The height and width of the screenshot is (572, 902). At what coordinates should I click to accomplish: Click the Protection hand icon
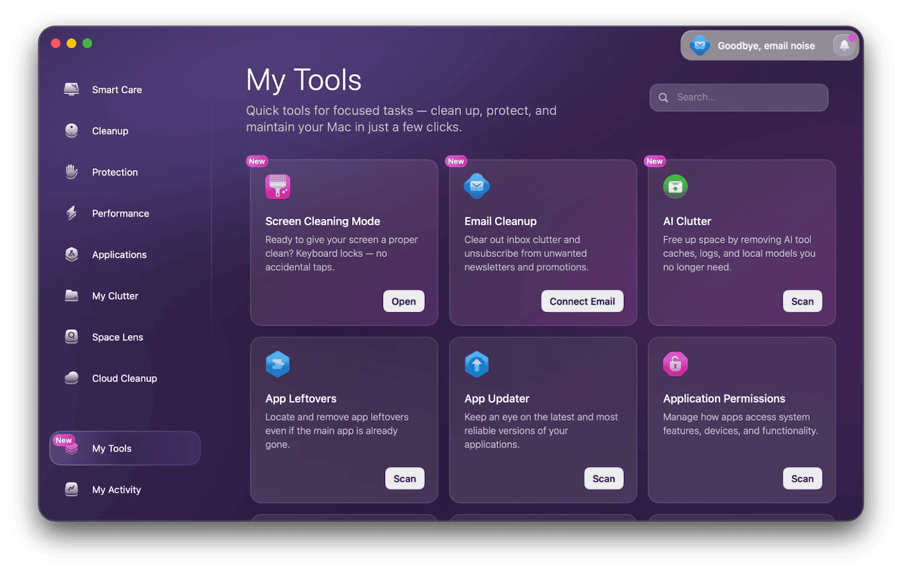click(71, 172)
